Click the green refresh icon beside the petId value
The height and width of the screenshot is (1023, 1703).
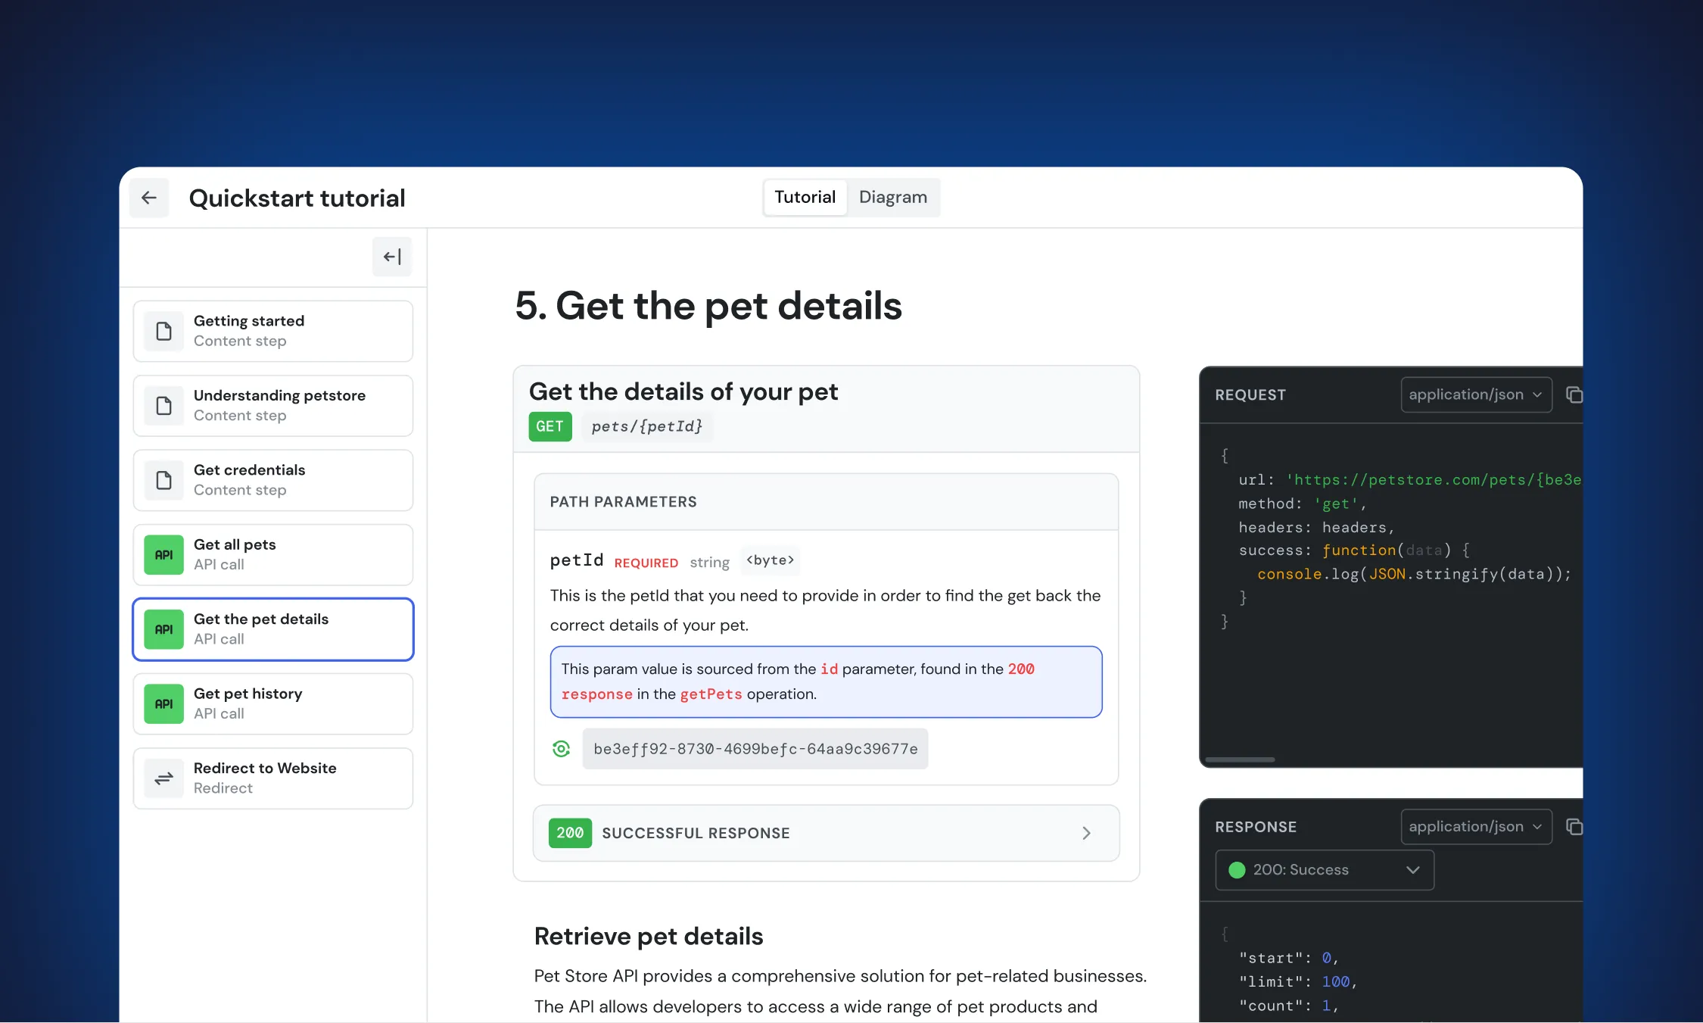point(561,749)
